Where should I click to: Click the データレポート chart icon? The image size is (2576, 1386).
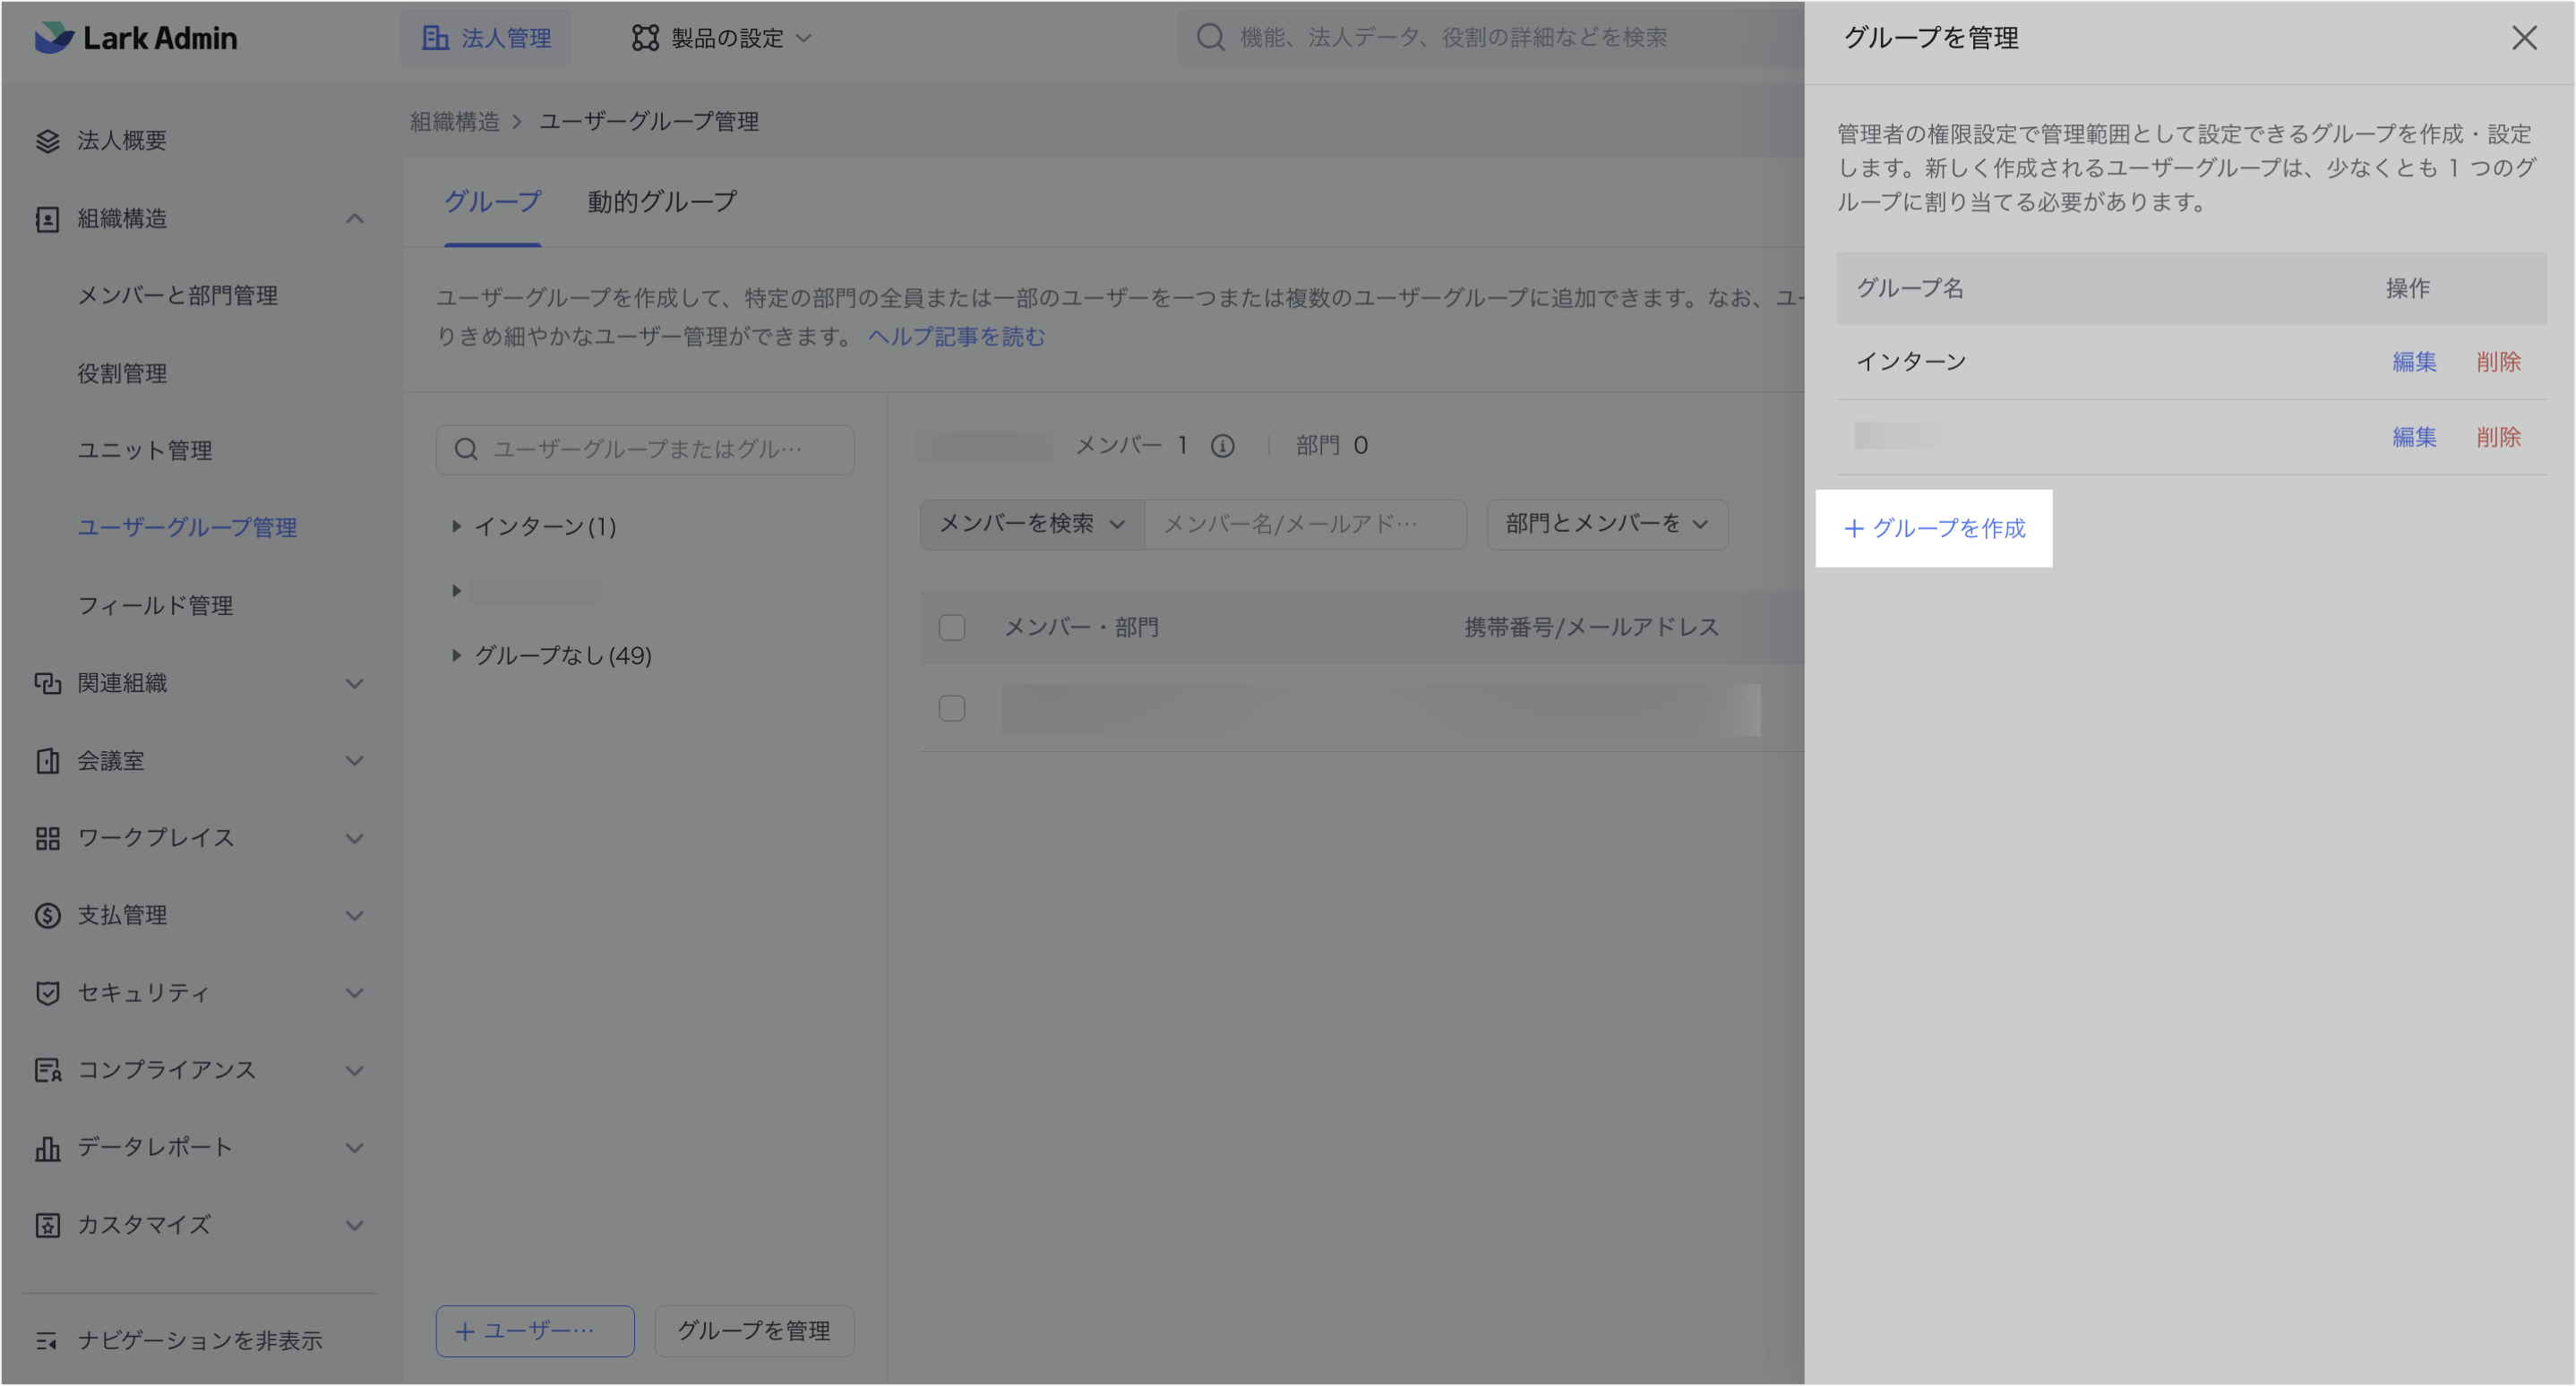pyautogui.click(x=47, y=1148)
